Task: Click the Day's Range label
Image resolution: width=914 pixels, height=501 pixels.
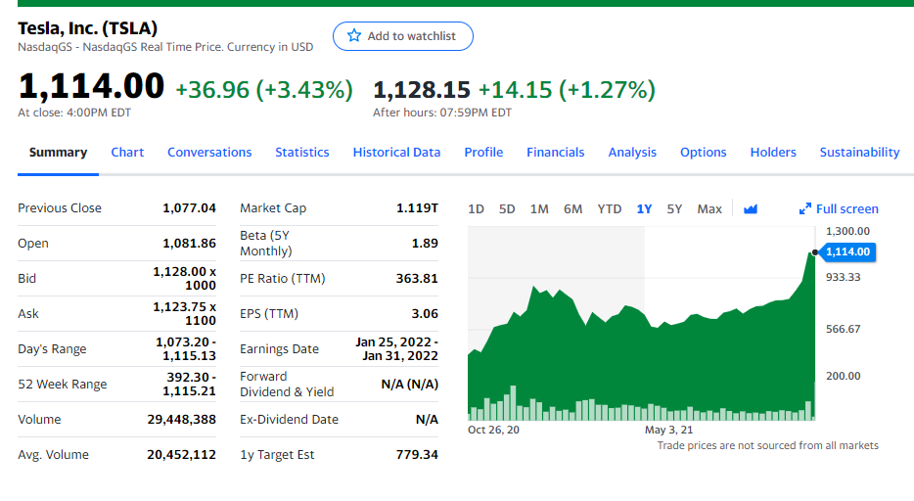Action: [52, 349]
